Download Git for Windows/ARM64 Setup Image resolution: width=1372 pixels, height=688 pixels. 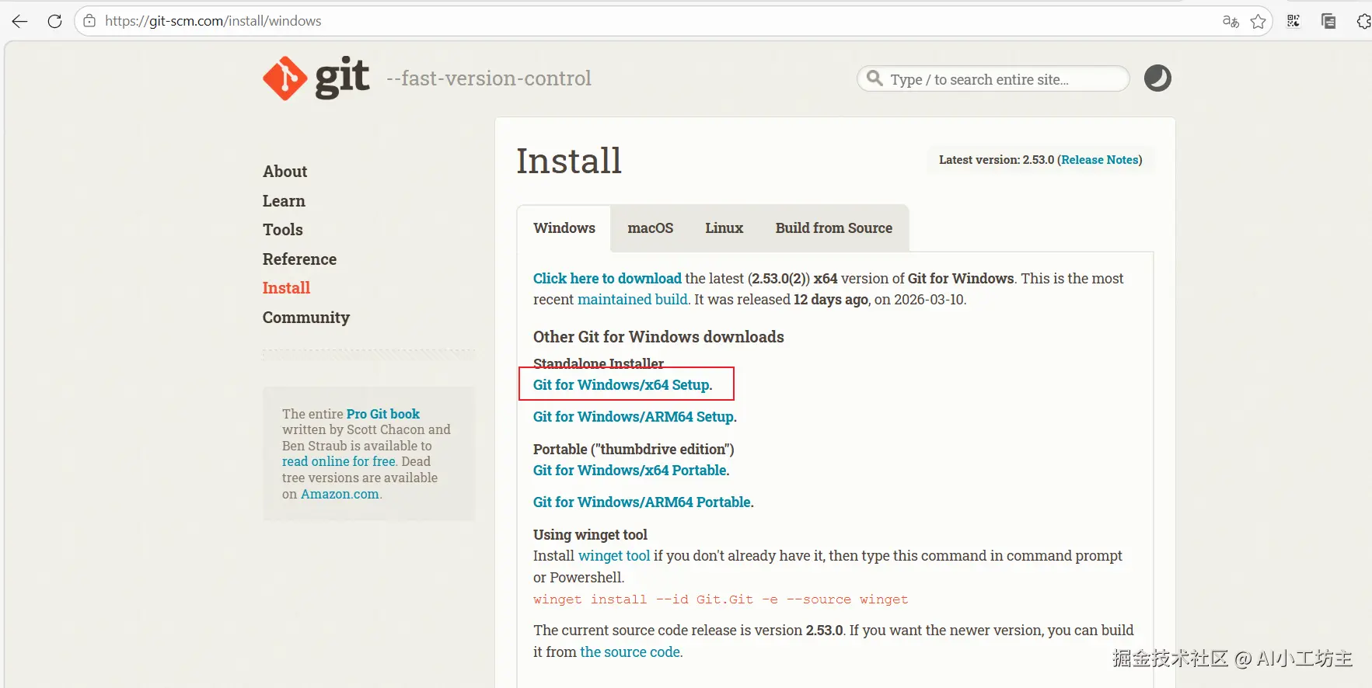(x=635, y=417)
